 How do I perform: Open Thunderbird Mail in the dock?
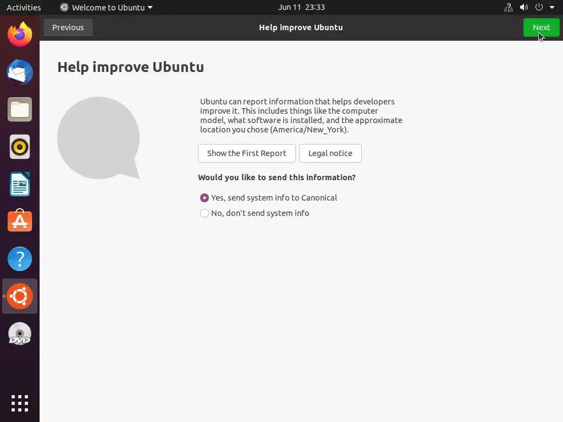coord(20,72)
